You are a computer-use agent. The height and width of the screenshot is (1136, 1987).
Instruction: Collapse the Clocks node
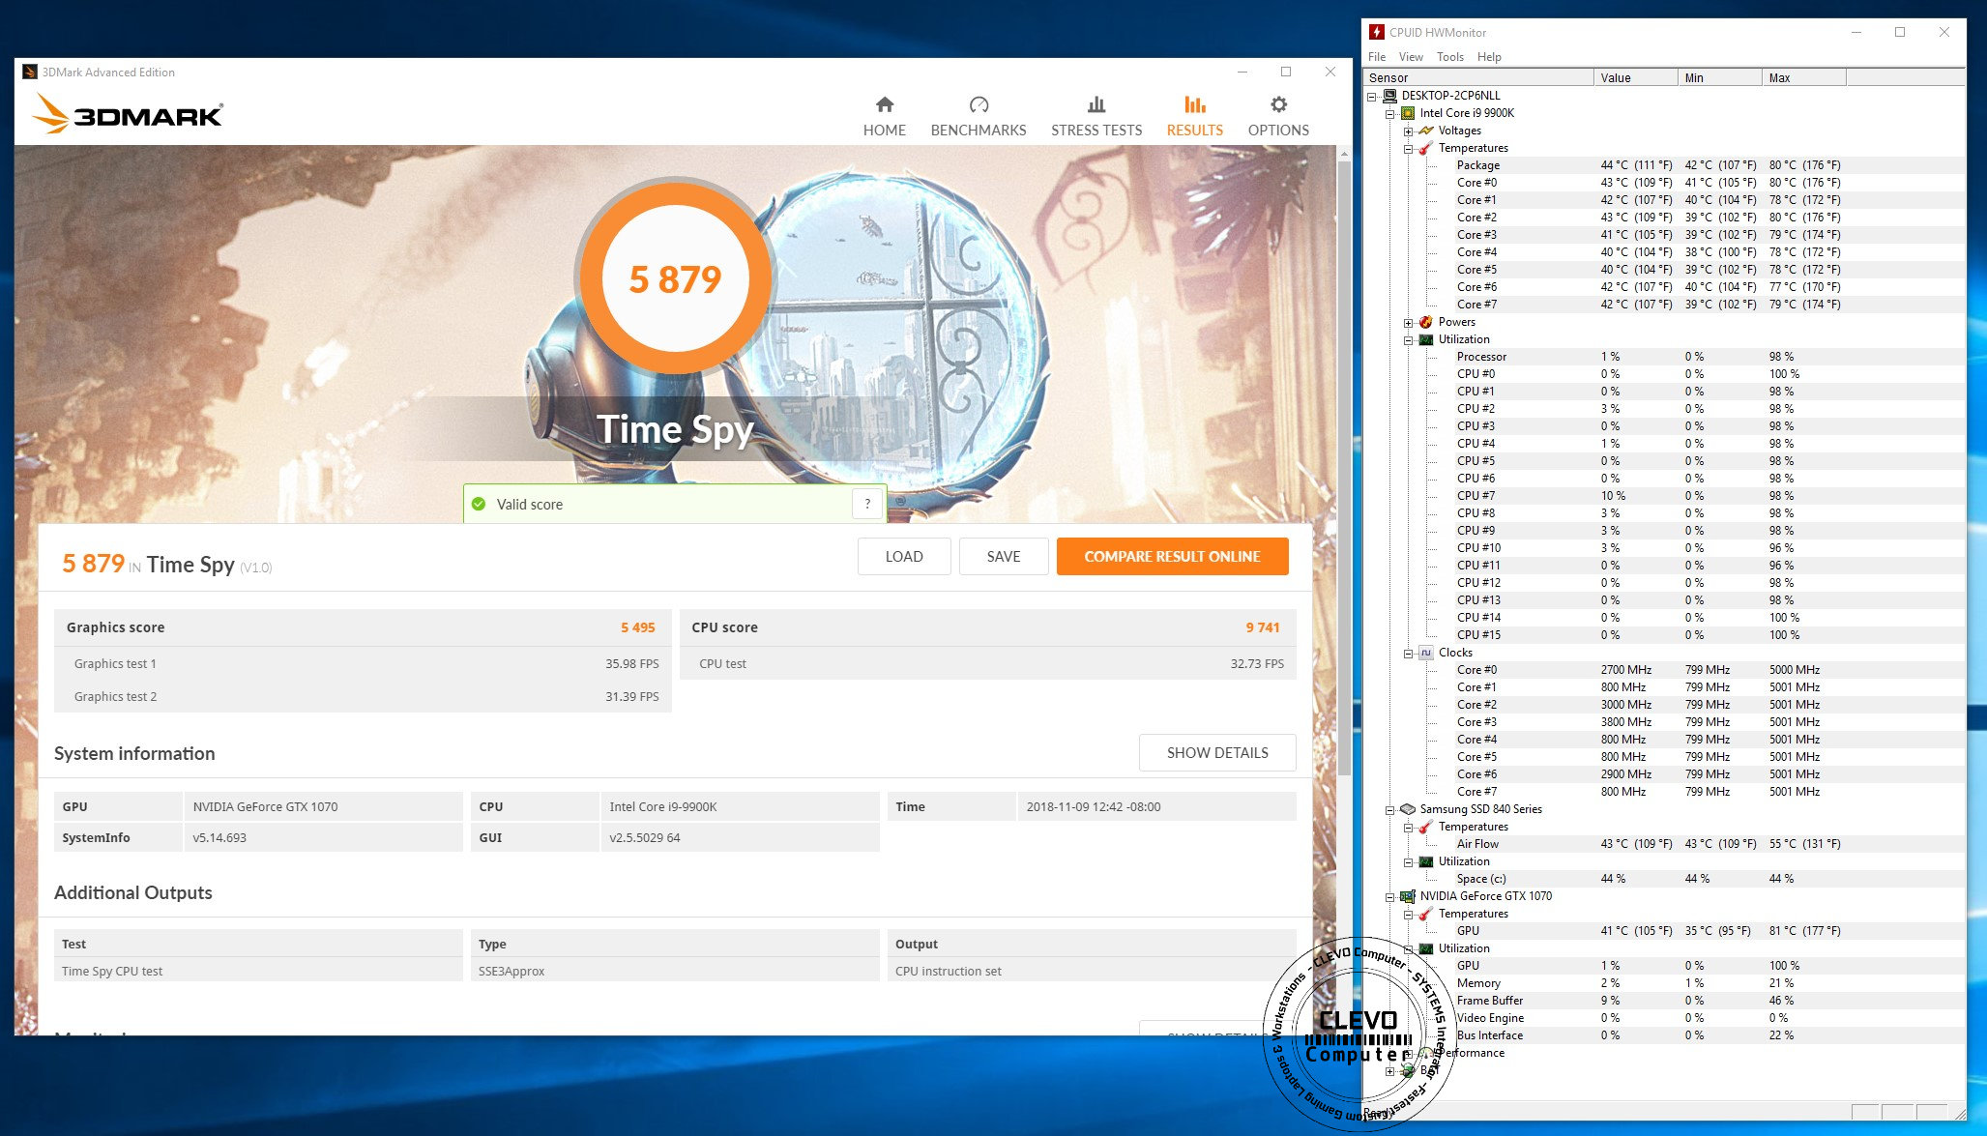pos(1409,653)
